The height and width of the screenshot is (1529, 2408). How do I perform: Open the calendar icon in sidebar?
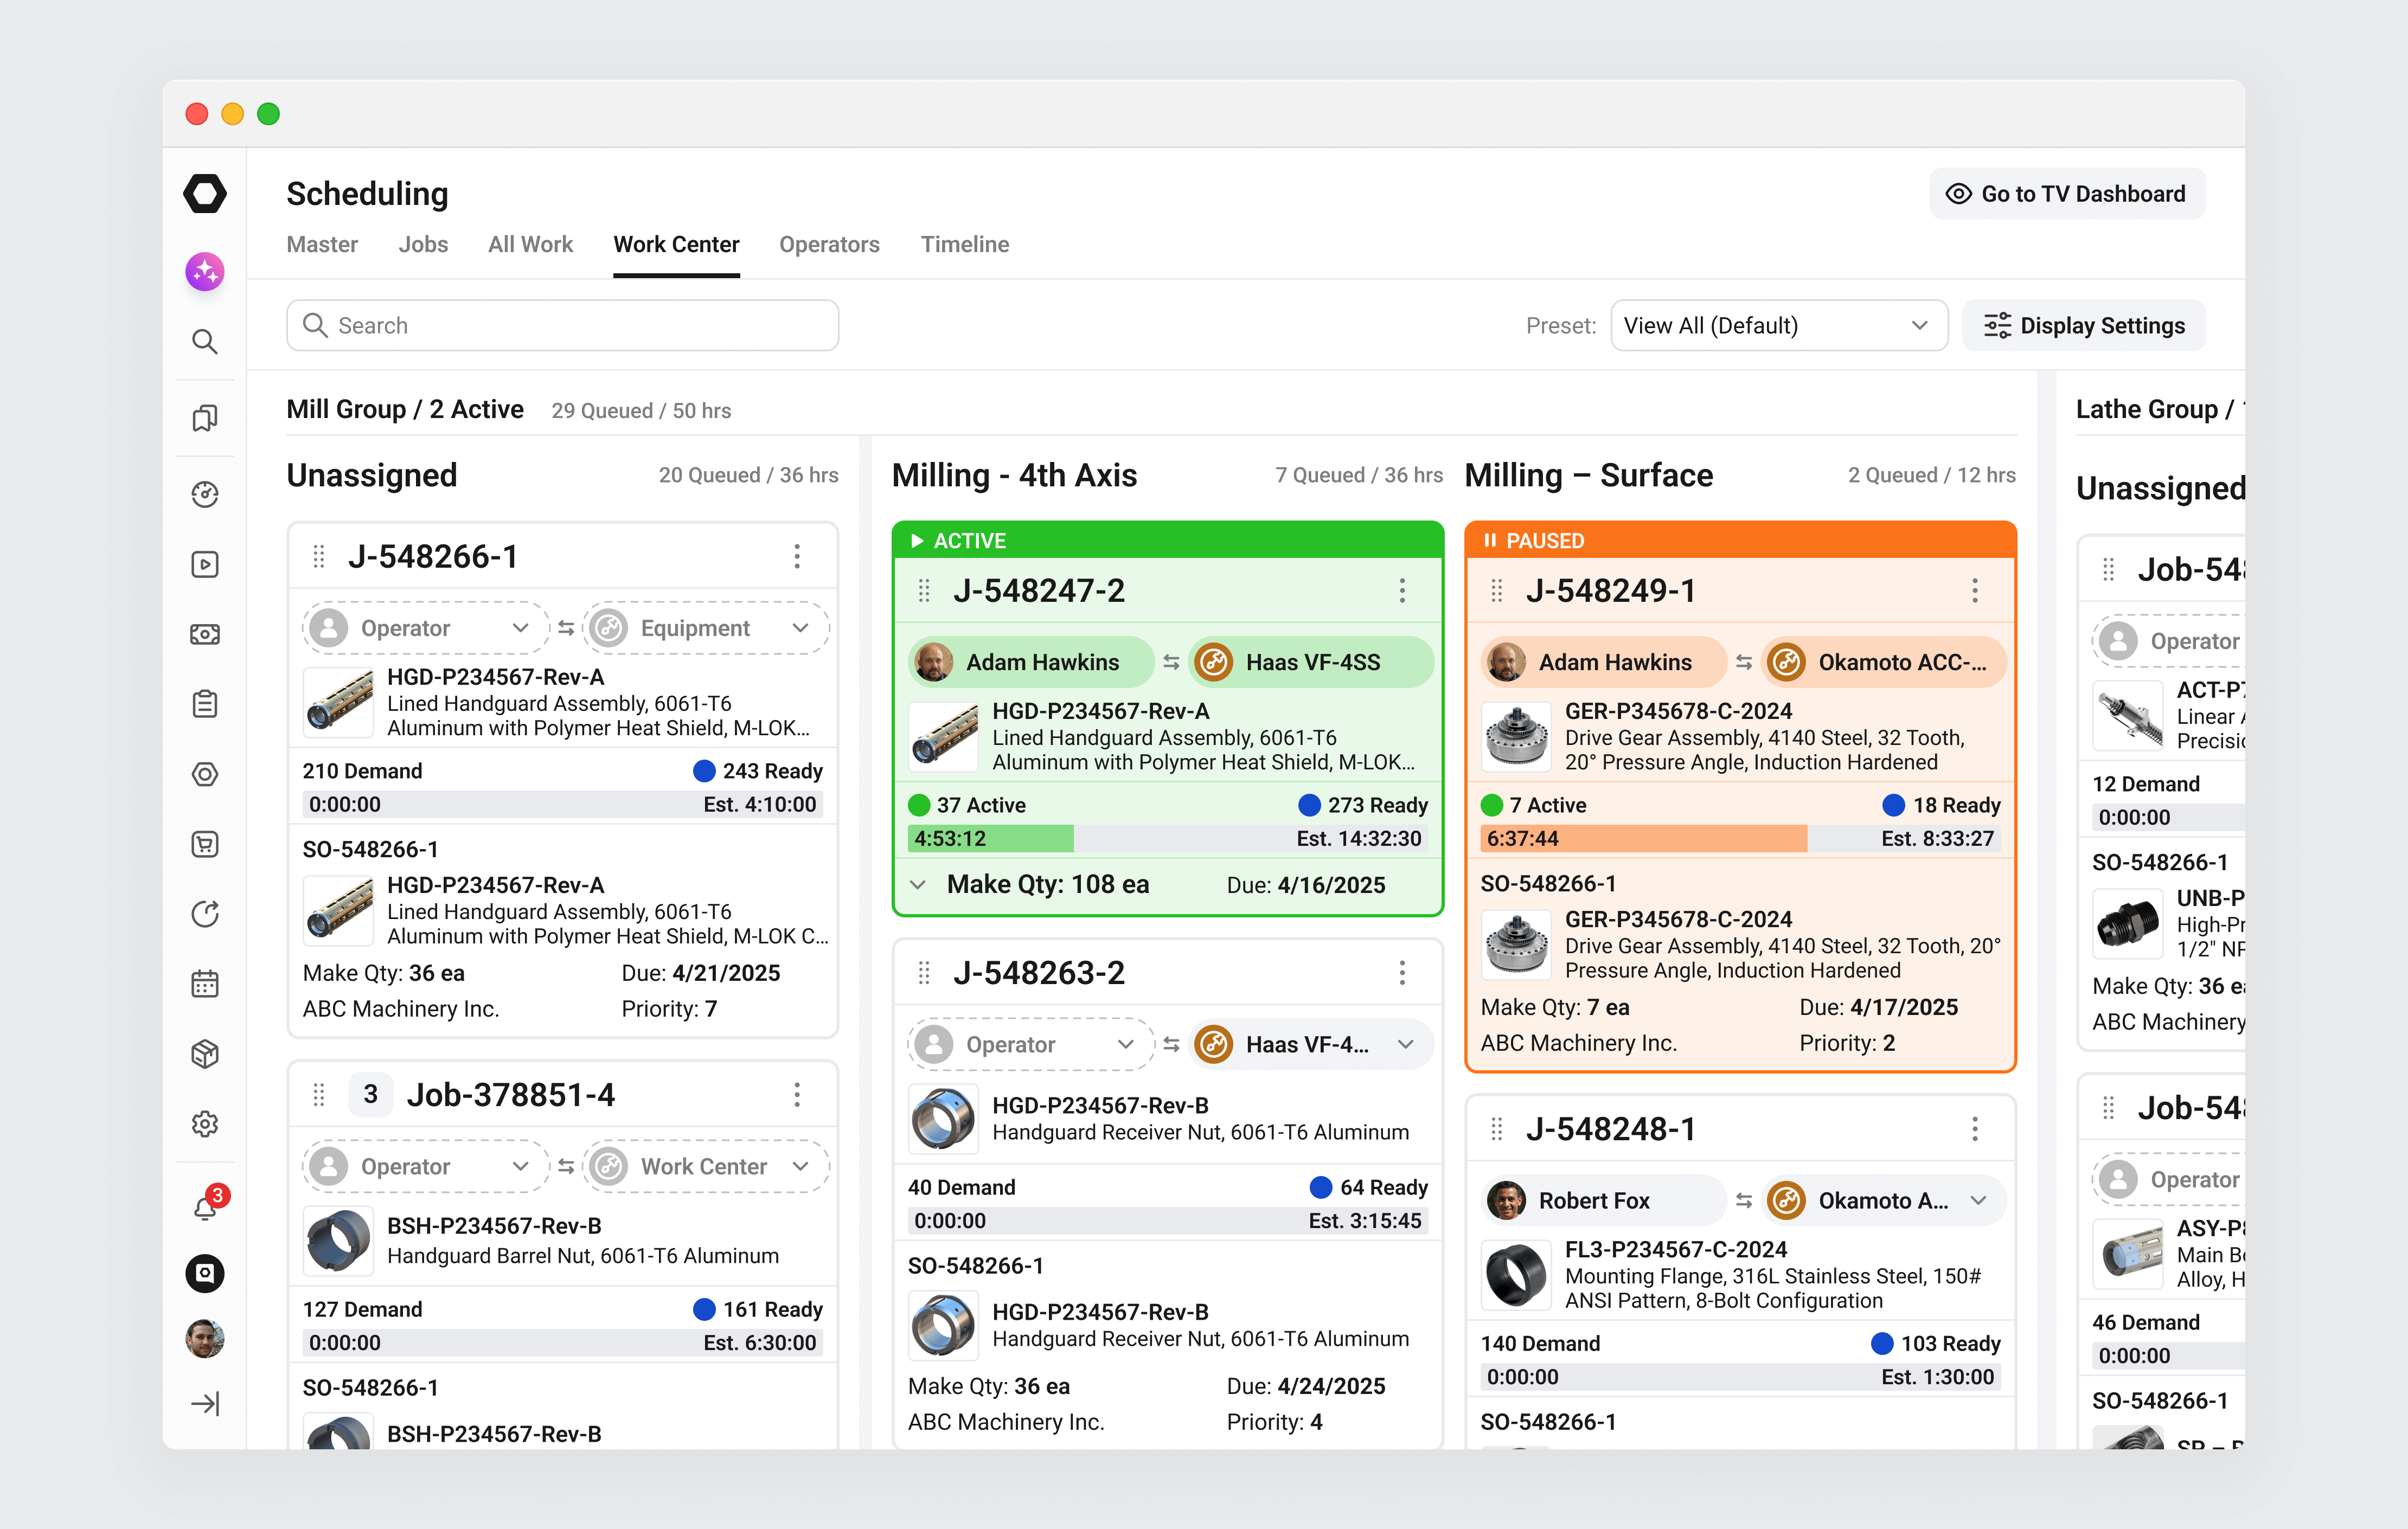click(x=205, y=984)
